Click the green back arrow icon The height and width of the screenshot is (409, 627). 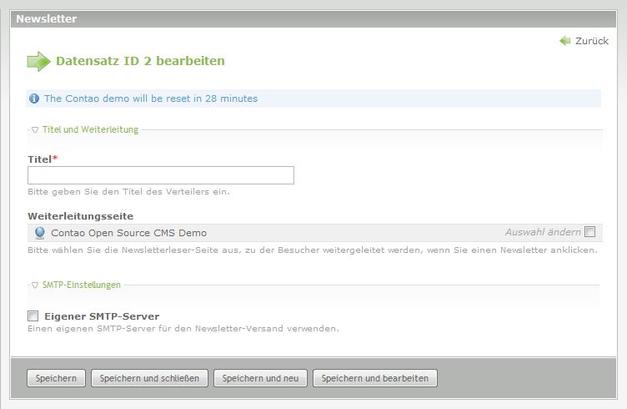click(564, 40)
